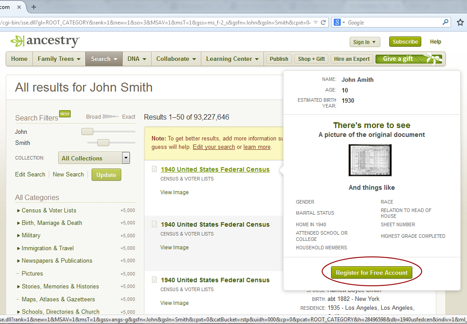Click the browser reload icon

click(323, 21)
